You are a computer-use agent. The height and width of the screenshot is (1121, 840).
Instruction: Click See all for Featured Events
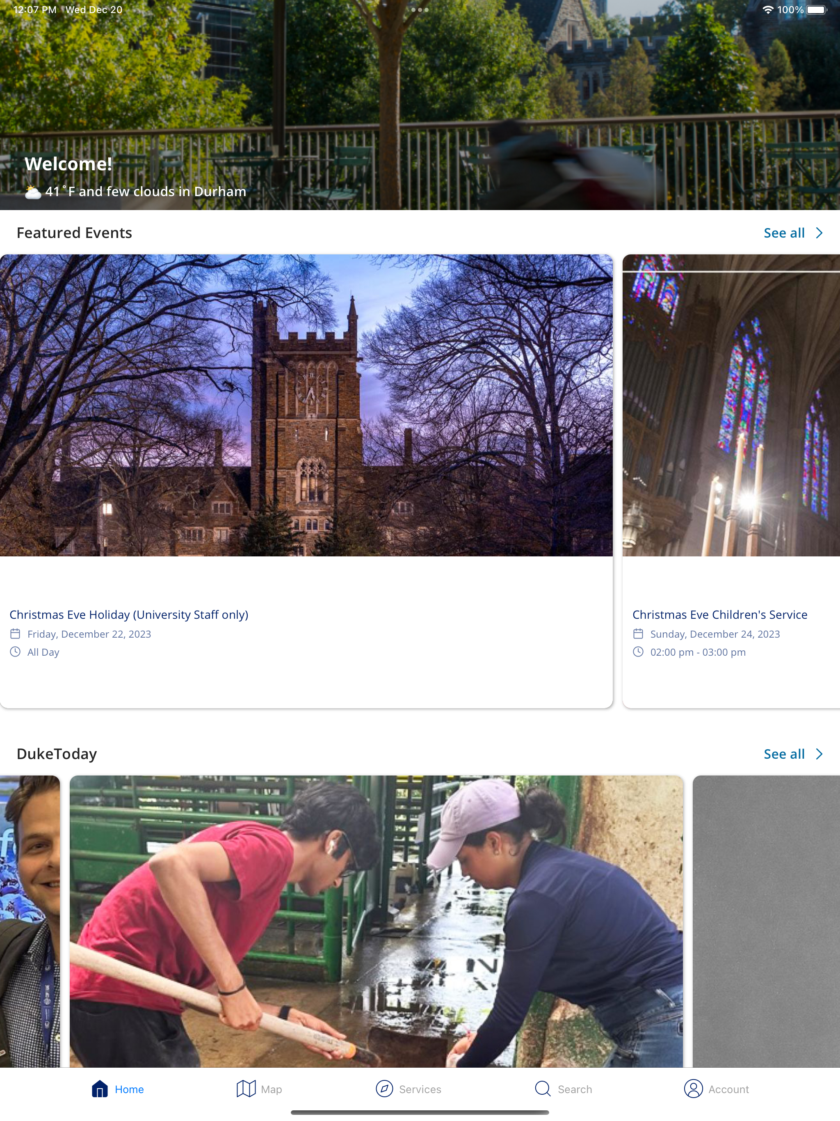click(784, 233)
